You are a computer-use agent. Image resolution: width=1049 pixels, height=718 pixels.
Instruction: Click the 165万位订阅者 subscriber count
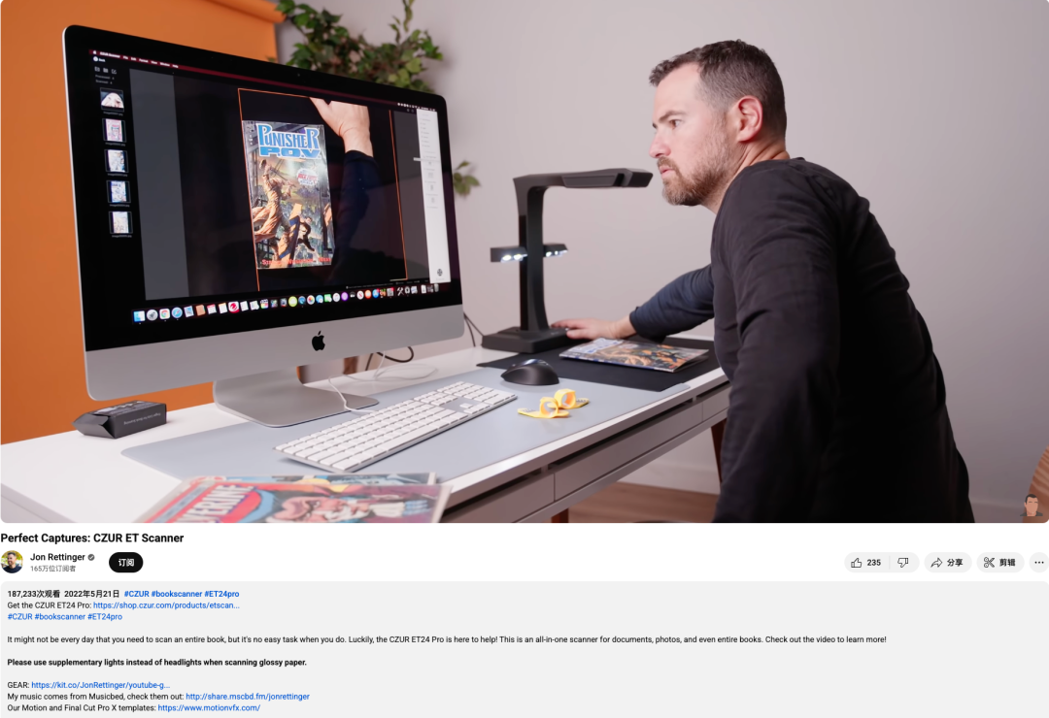(52, 569)
